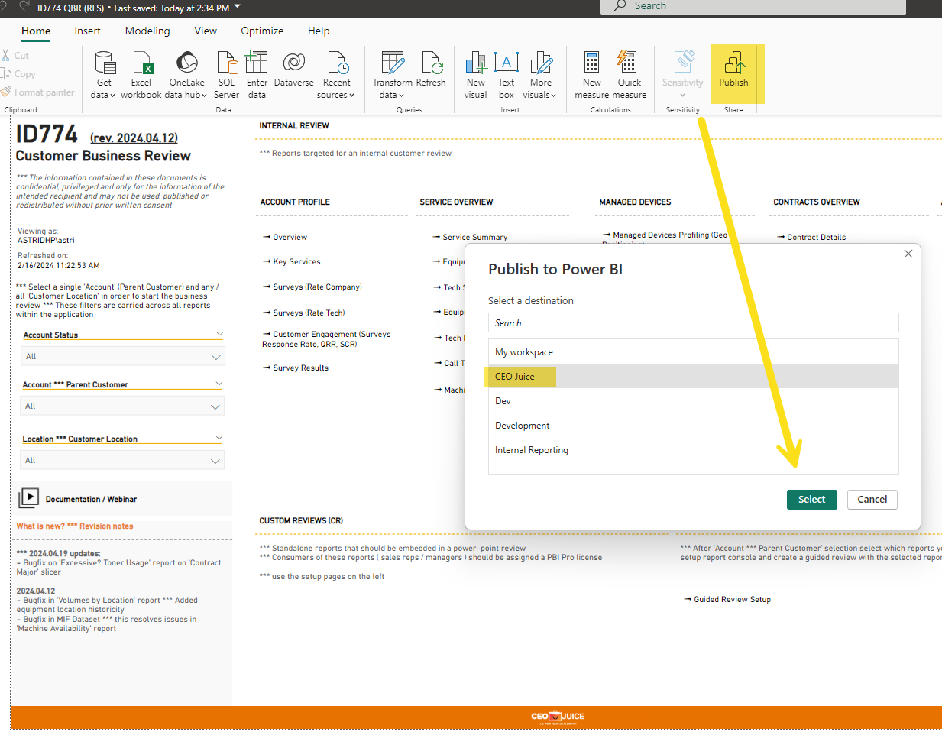
Task: Refresh the data model
Action: coord(431,69)
